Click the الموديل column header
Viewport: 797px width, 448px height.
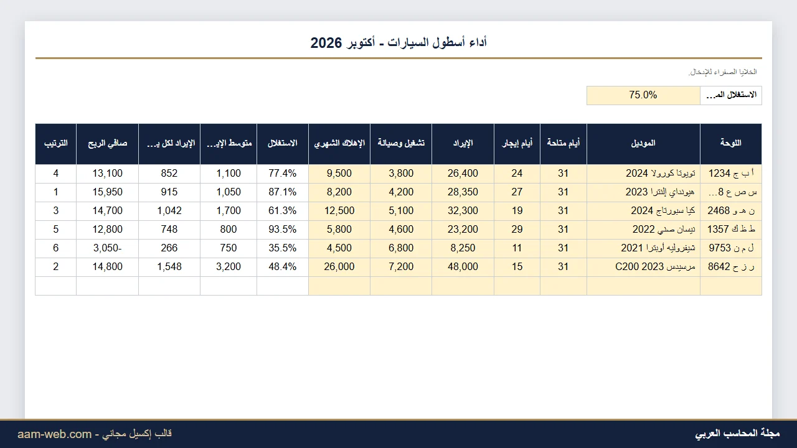[643, 144]
